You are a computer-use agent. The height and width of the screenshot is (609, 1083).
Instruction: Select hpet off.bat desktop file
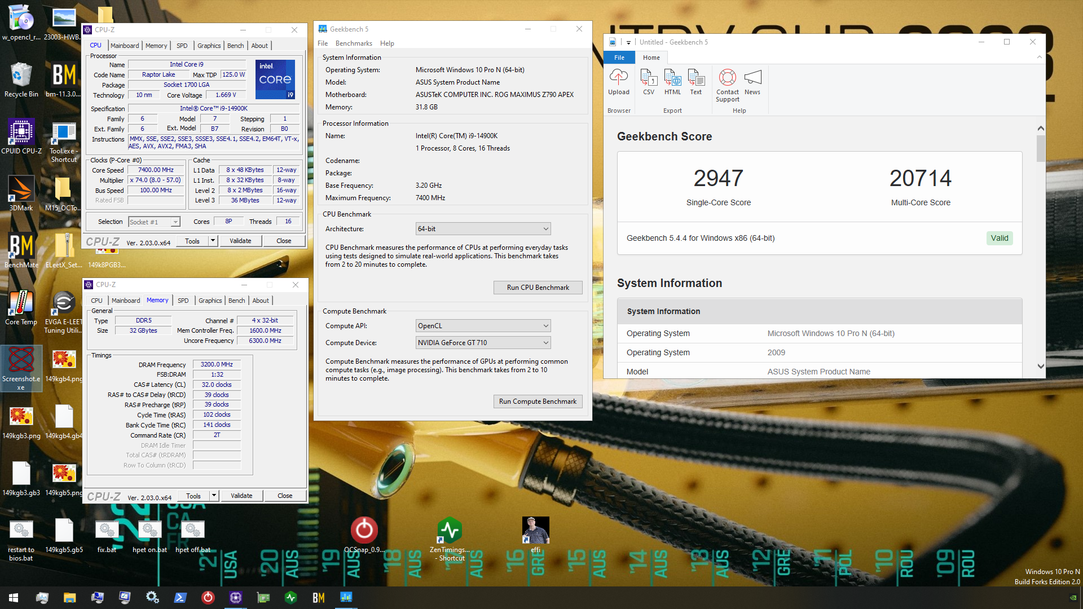tap(192, 536)
